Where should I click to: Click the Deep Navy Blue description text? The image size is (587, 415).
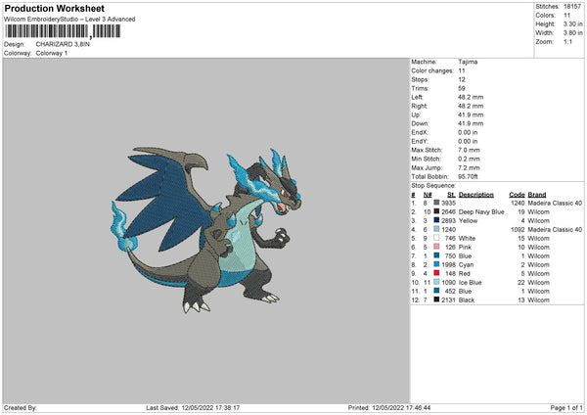(481, 212)
